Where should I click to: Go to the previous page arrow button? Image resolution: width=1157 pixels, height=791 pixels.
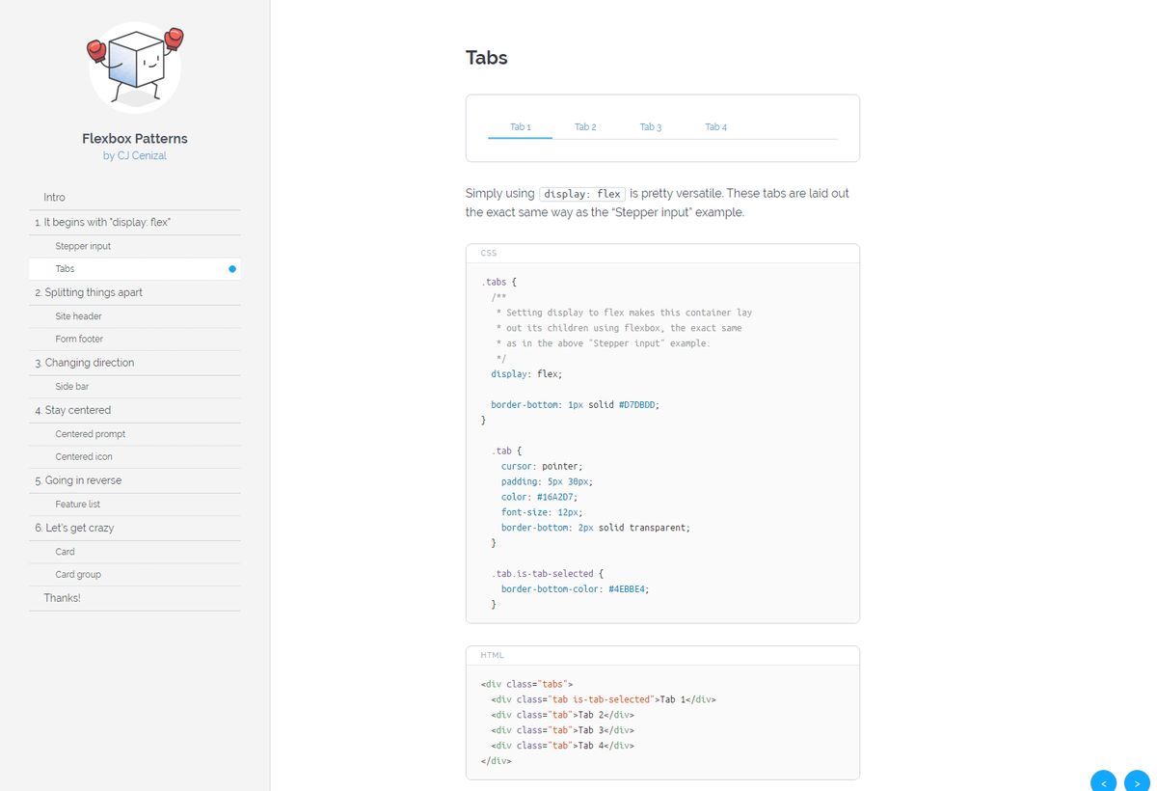[1104, 780]
